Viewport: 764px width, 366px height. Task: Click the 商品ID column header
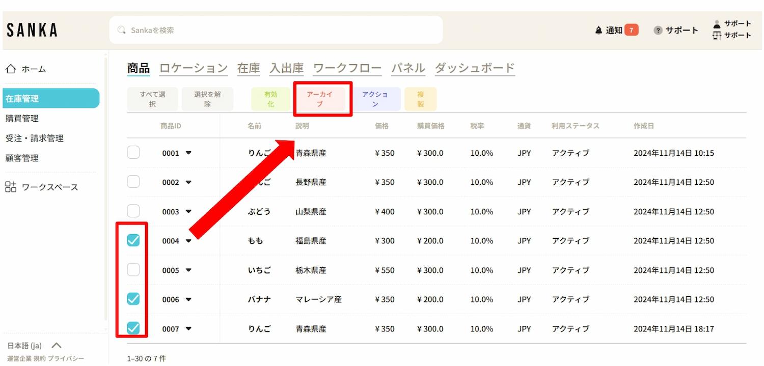coord(171,126)
